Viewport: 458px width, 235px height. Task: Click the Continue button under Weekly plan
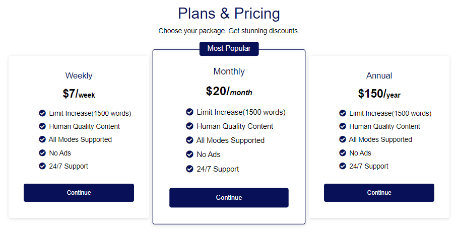point(79,193)
